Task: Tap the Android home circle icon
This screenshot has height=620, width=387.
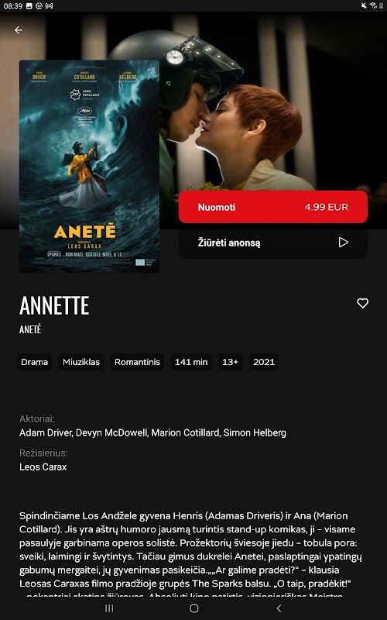Action: pos(194,608)
